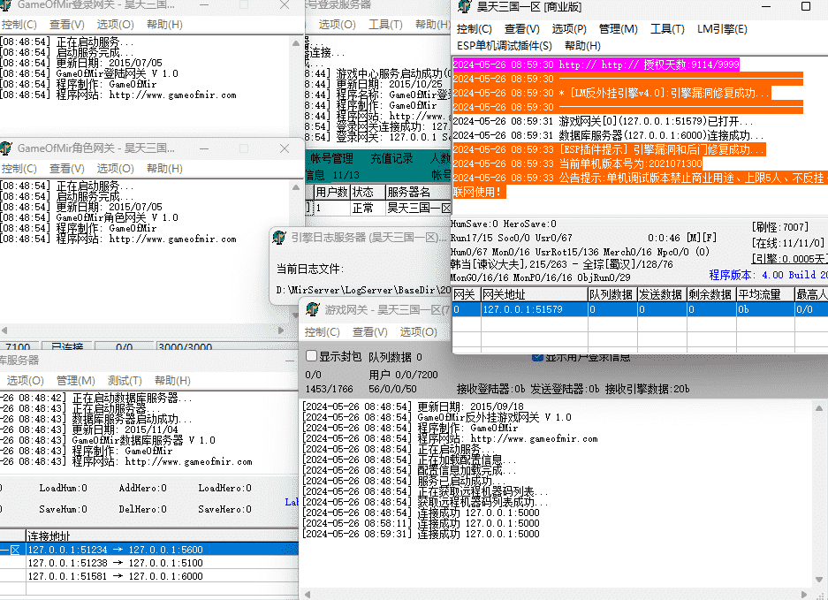Click right scroll arrow below 角色网关 log
Screen dimensions: 828x600
coord(280,330)
